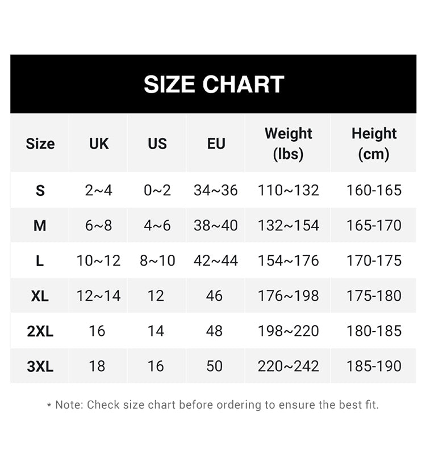Select the UK column header
Image resolution: width=426 pixels, height=471 pixels.
[99, 144]
